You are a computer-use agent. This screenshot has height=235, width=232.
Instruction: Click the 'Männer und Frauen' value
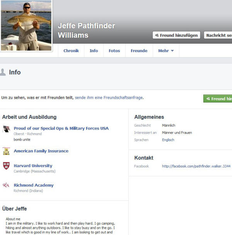(x=177, y=133)
